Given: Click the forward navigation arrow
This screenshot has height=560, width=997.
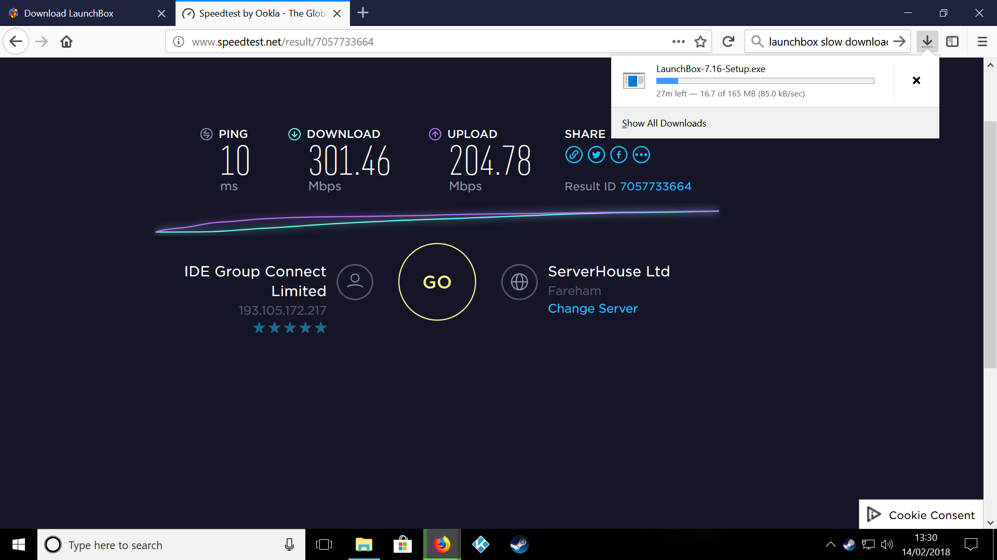Looking at the screenshot, I should click(x=42, y=41).
